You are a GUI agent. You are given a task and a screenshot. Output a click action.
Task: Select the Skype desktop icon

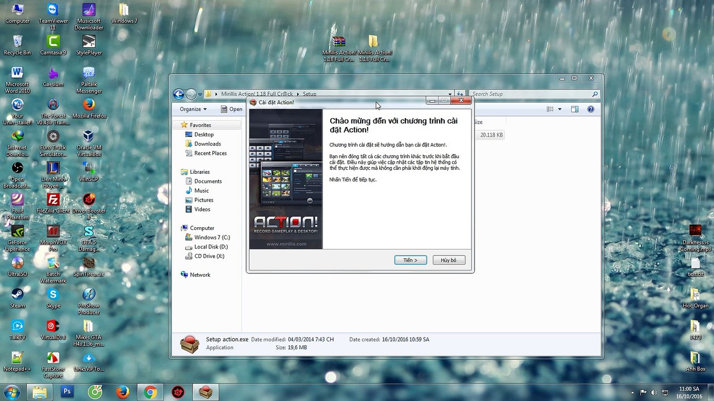pyautogui.click(x=53, y=298)
